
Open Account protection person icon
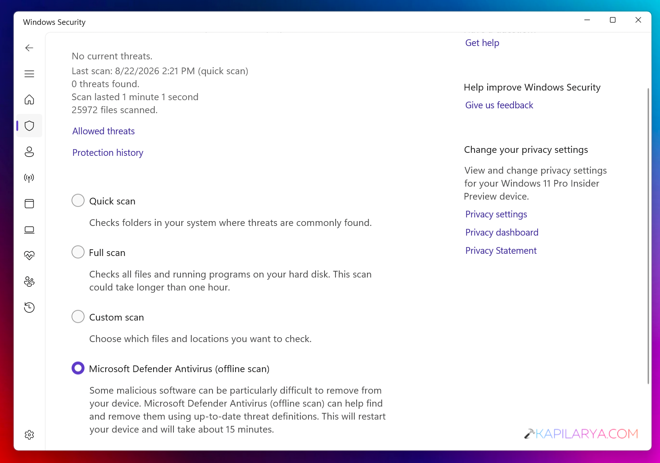[29, 152]
